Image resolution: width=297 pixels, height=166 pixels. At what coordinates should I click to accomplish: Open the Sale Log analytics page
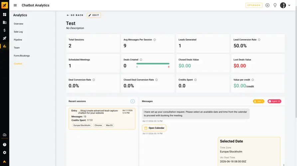pyautogui.click(x=18, y=32)
